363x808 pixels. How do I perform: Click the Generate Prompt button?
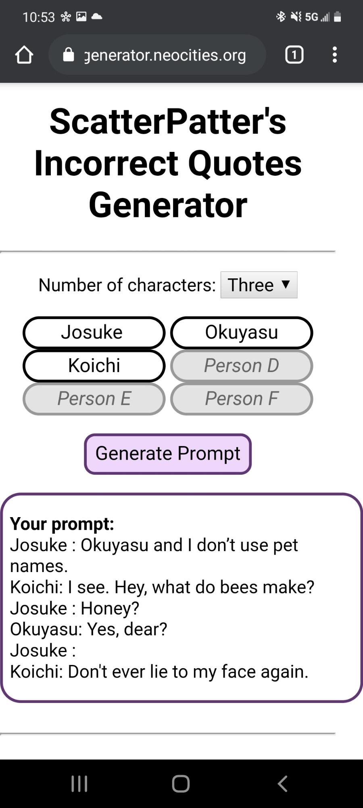click(x=168, y=454)
